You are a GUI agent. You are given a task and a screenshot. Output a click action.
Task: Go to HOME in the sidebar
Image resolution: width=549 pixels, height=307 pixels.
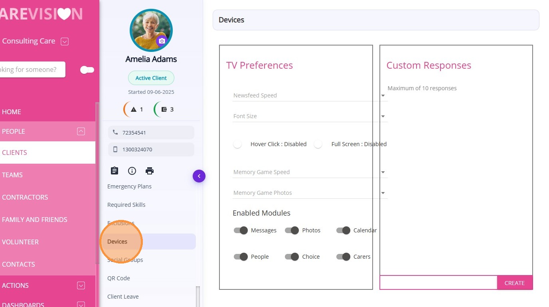47,112
